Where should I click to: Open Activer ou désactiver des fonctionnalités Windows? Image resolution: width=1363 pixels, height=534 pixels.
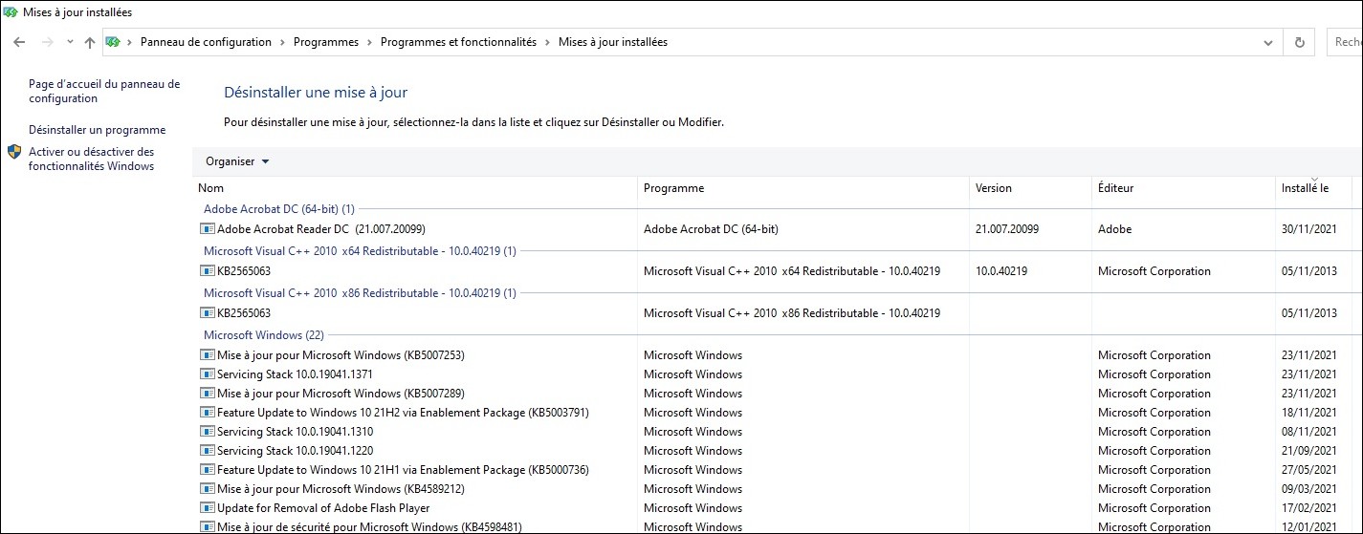click(91, 159)
